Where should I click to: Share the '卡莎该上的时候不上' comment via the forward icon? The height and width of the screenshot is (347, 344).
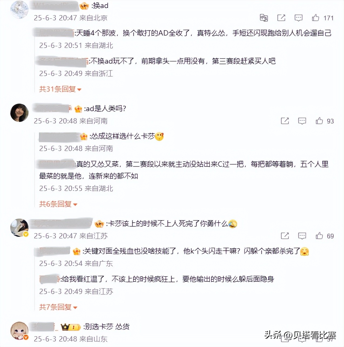285,236
